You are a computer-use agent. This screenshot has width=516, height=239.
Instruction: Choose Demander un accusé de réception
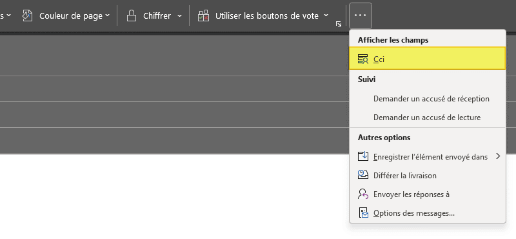[x=427, y=99]
